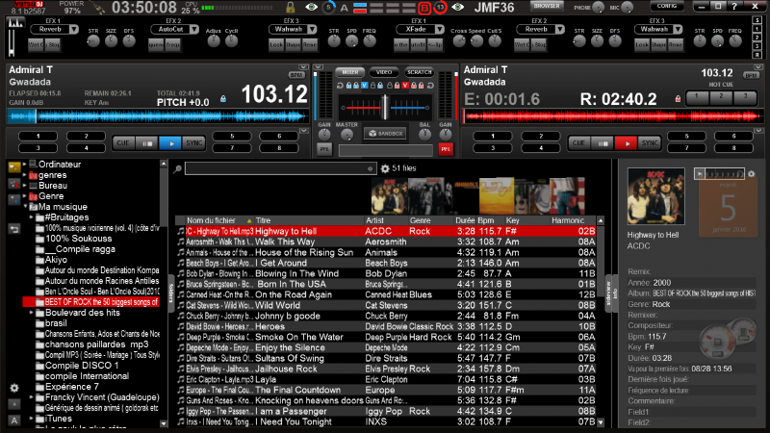Expand the Boulevard des hits folder

pos(32,313)
